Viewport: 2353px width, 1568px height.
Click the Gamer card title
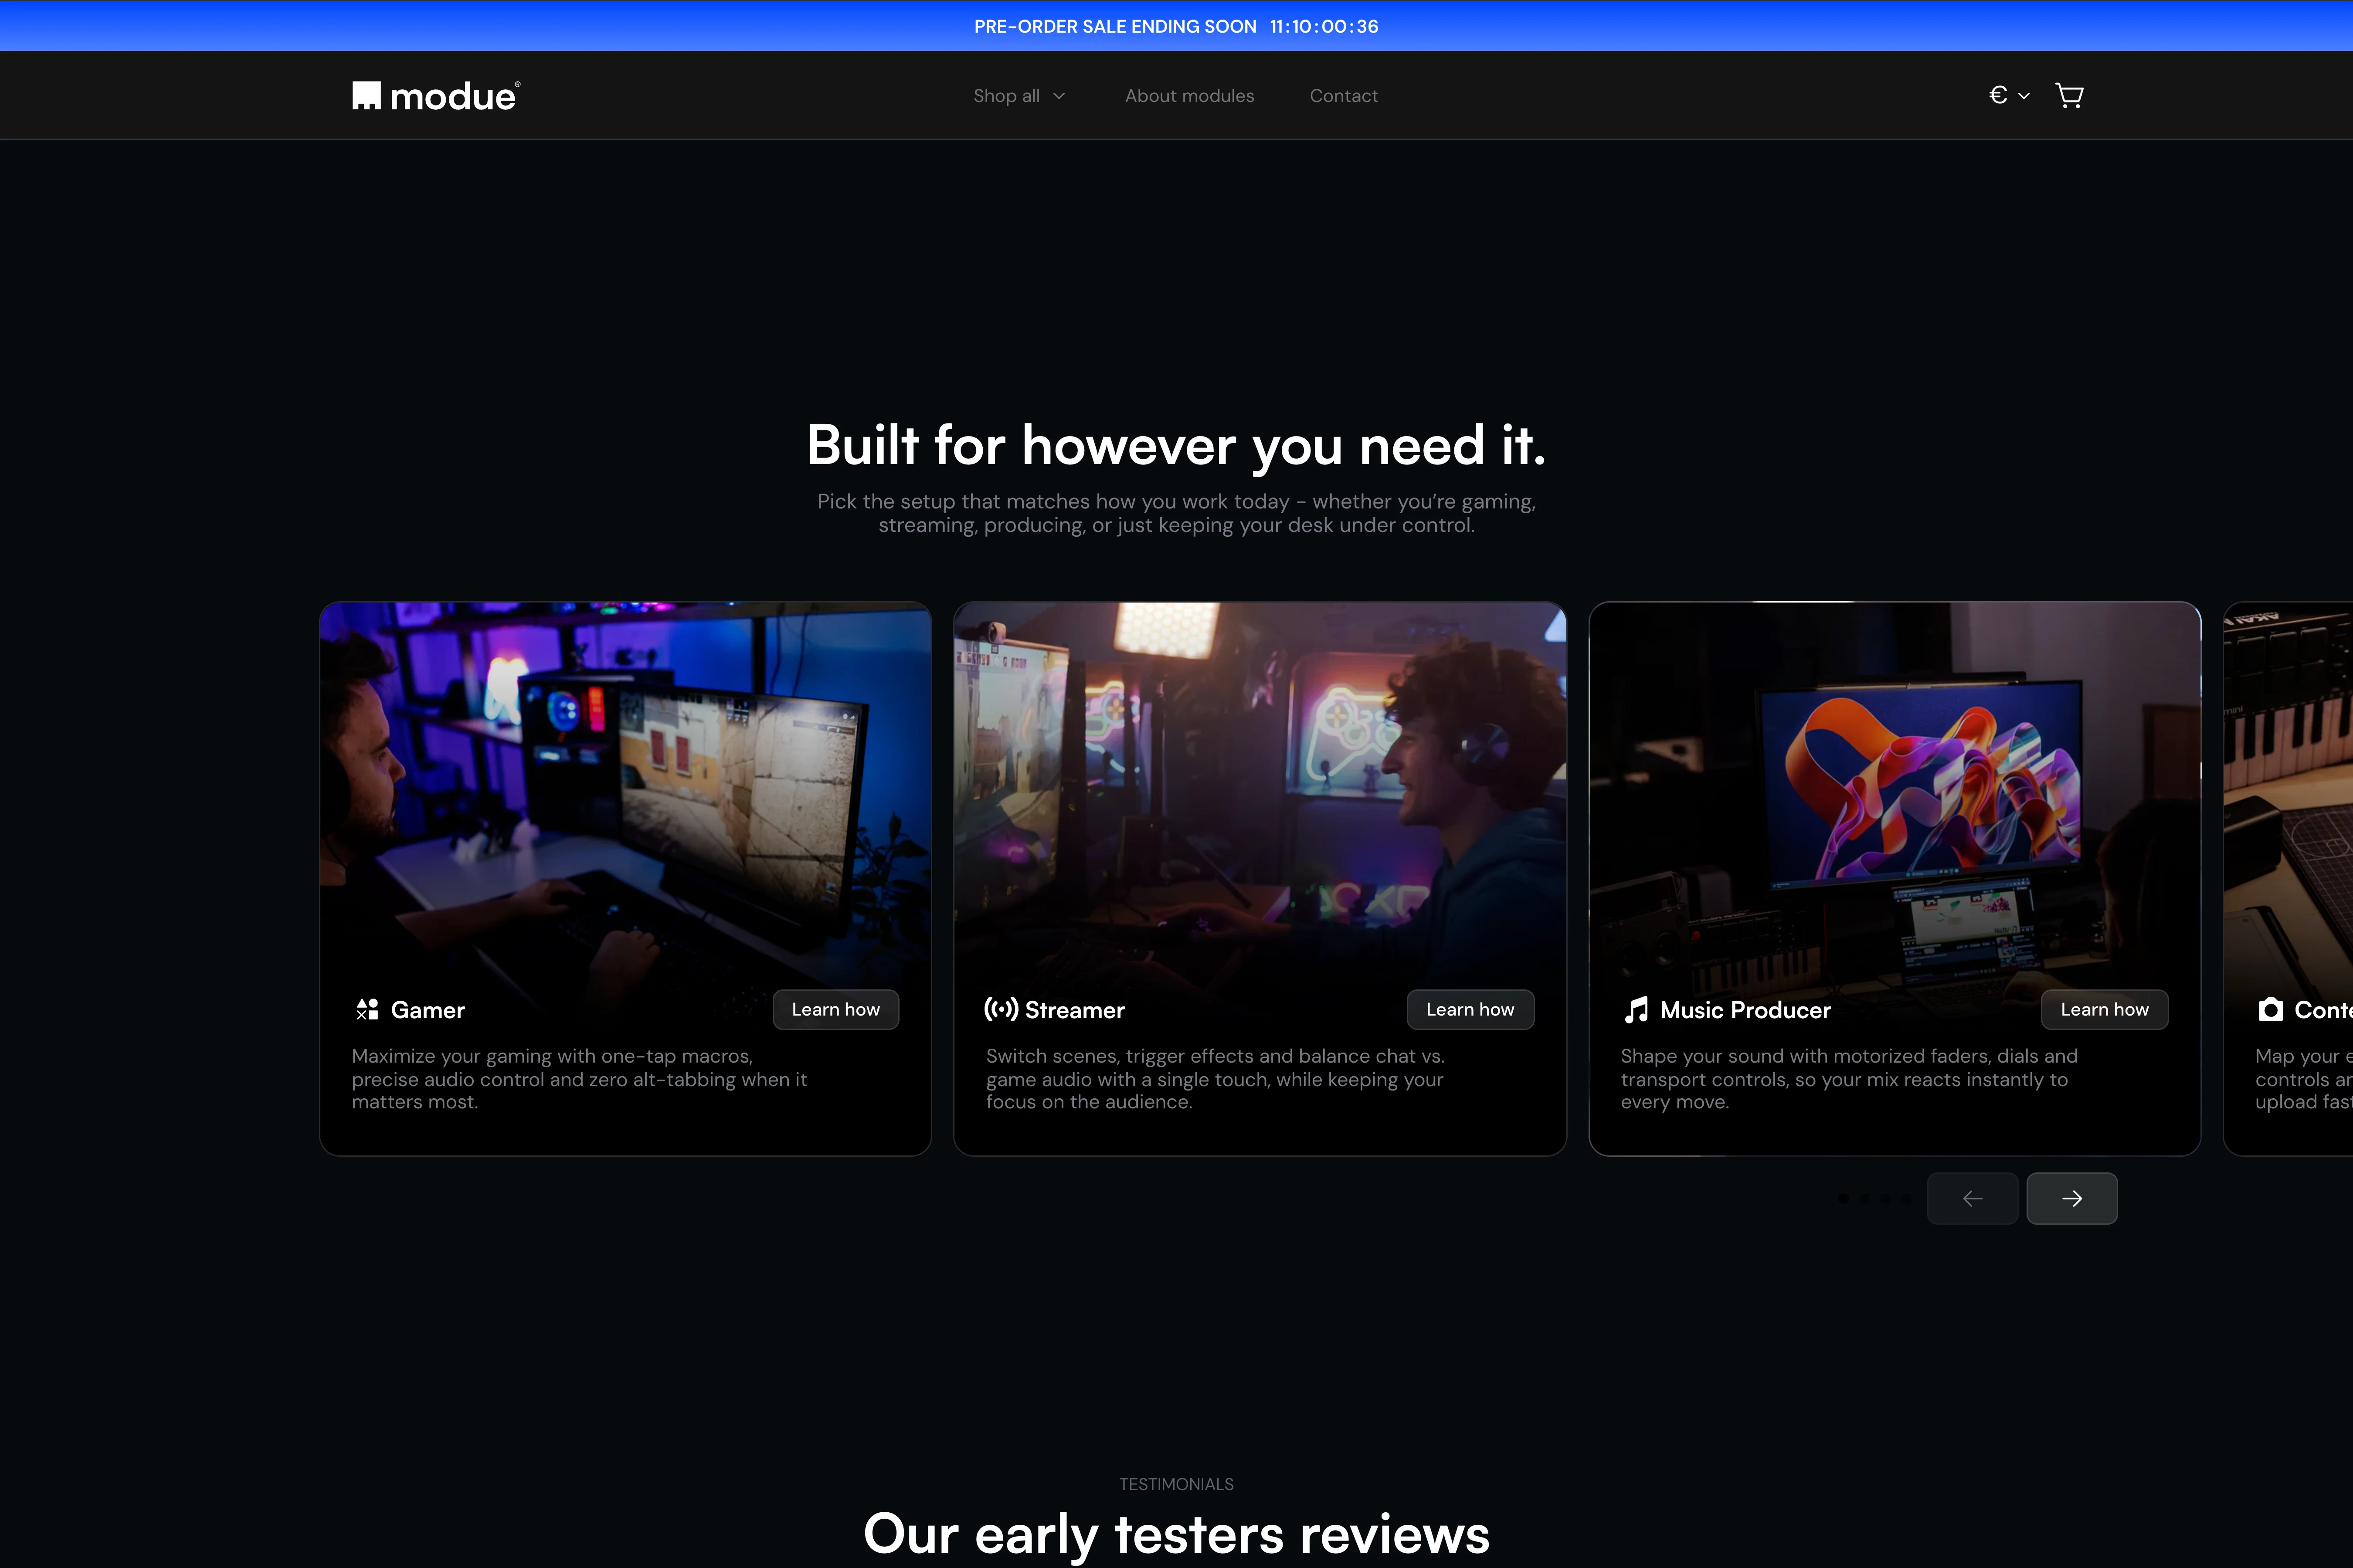tap(428, 1010)
